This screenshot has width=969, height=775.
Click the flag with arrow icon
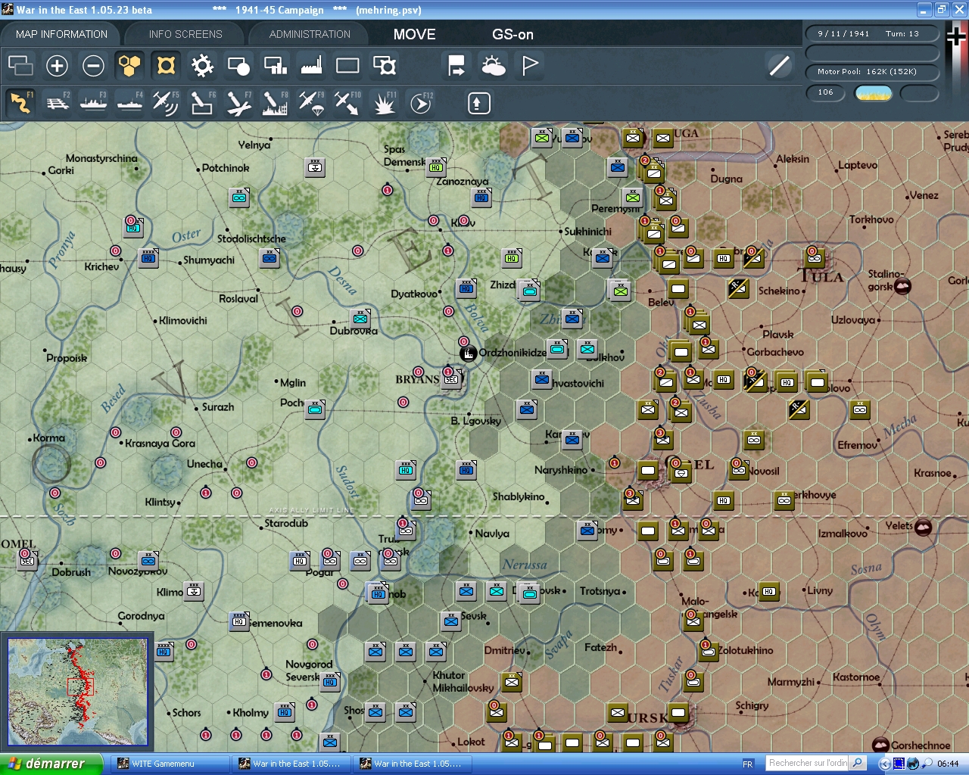456,66
